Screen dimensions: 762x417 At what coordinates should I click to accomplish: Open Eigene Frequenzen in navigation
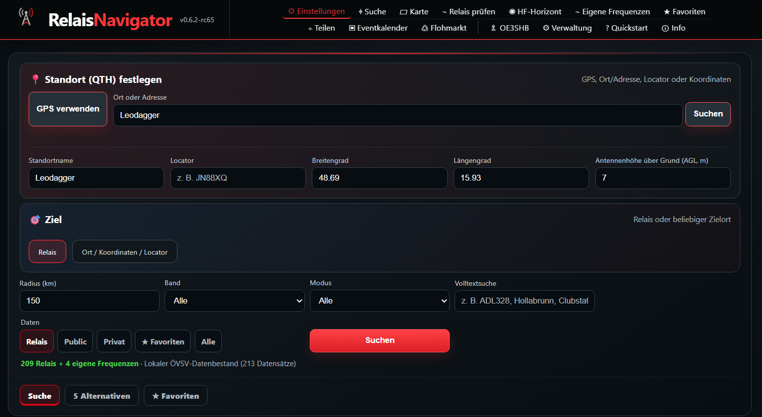(613, 12)
